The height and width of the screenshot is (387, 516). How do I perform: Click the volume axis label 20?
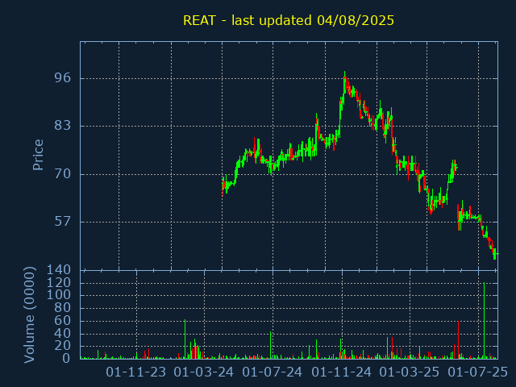(63, 346)
